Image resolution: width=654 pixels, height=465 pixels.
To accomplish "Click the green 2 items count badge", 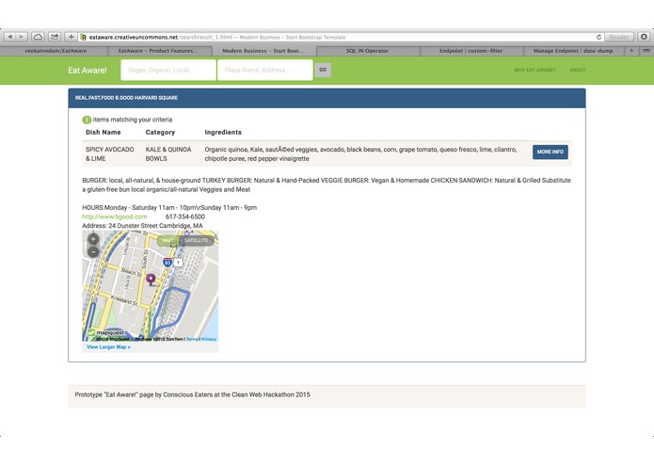I will tap(87, 120).
